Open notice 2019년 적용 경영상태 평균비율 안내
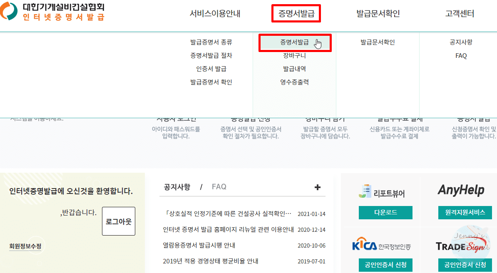This screenshot has width=497, height=273. click(x=211, y=261)
